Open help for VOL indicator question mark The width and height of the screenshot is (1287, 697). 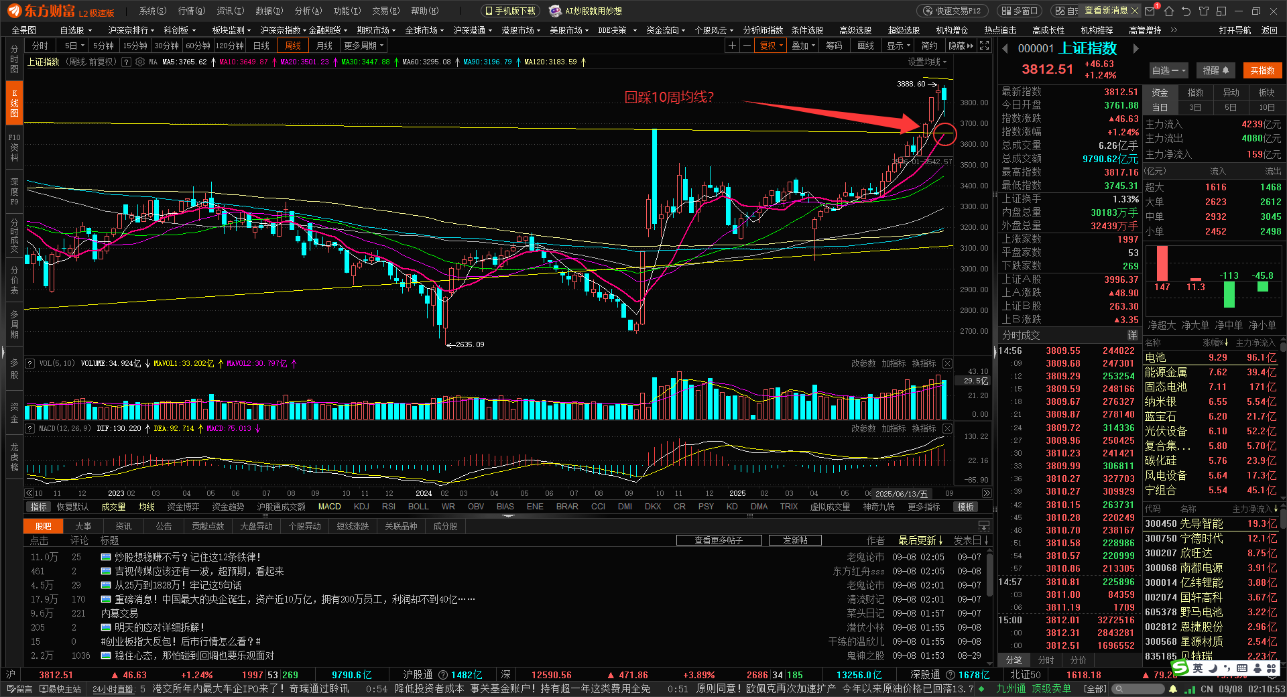pos(29,363)
